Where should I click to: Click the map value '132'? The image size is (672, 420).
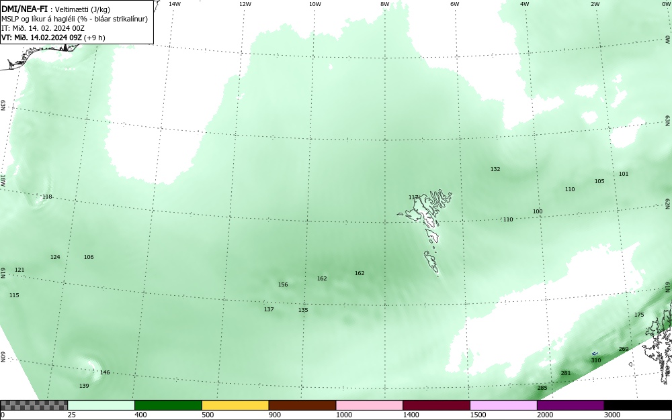495,169
